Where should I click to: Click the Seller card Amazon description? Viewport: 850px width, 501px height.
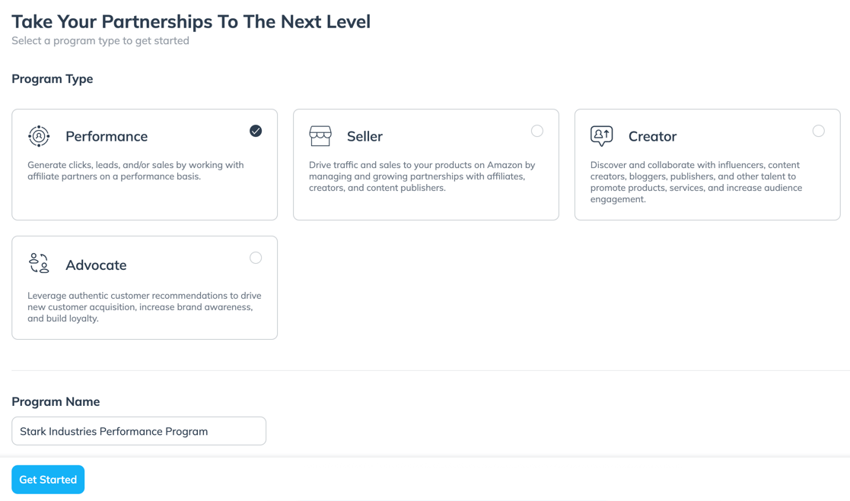422,176
